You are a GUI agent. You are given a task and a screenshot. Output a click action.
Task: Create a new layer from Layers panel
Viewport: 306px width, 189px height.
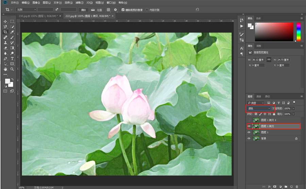point(291,187)
